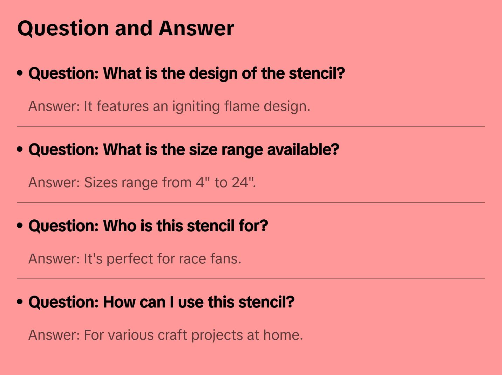Click the bullet beside "How can I use this stencil?"
Image resolution: width=502 pixels, height=375 pixels.
20,302
